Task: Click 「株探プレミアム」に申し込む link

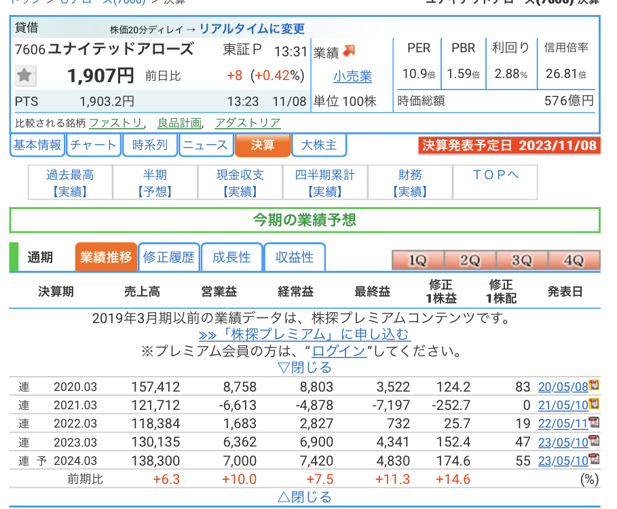Action: coord(305,335)
